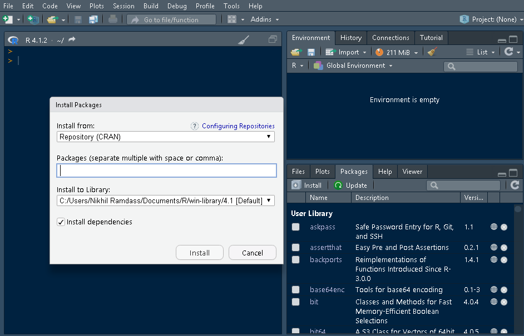Click the package names input field
This screenshot has width=524, height=336.
click(x=165, y=170)
